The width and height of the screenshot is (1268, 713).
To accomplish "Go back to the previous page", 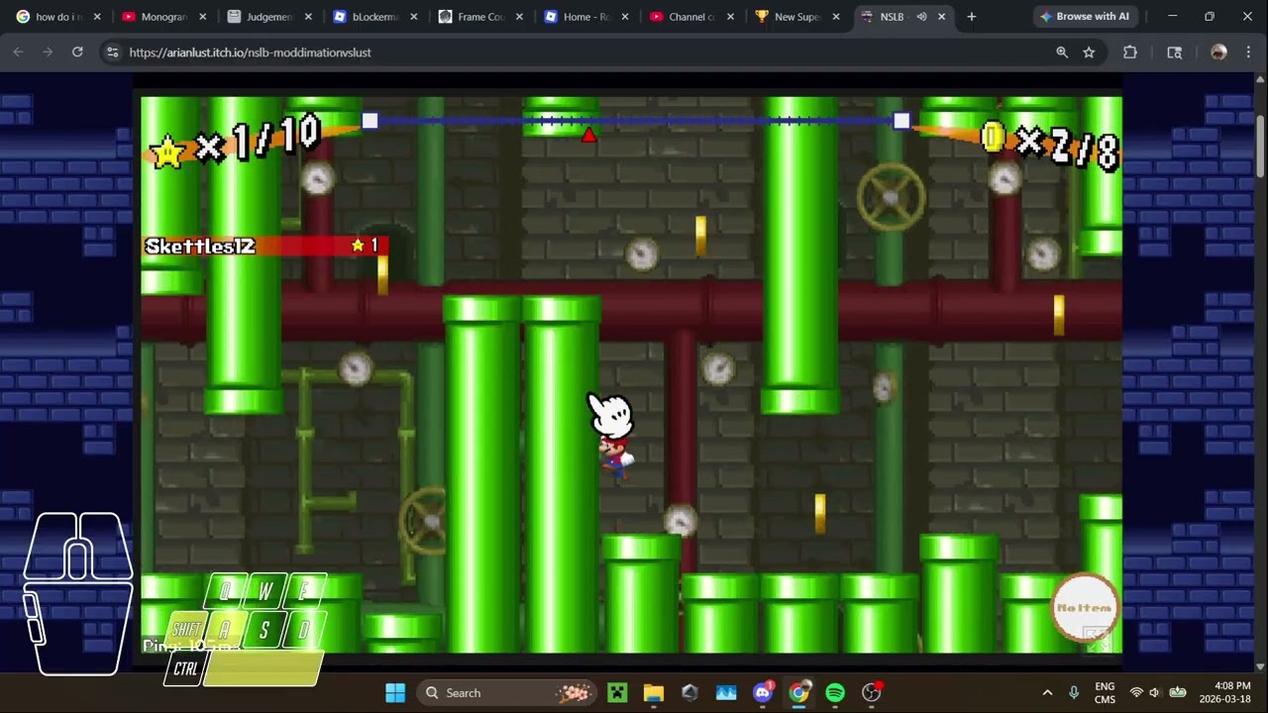I will pos(18,52).
